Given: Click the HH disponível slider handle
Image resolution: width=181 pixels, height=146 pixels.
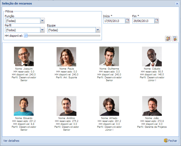Looking at the screenshot, I should (x=26, y=36).
